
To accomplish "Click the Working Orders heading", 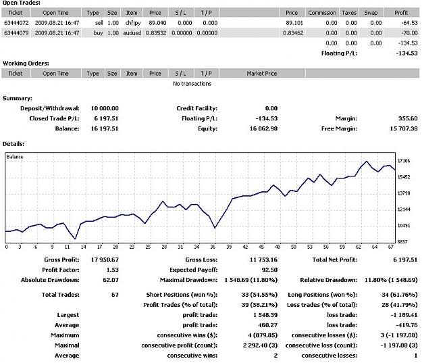I will [x=26, y=64].
